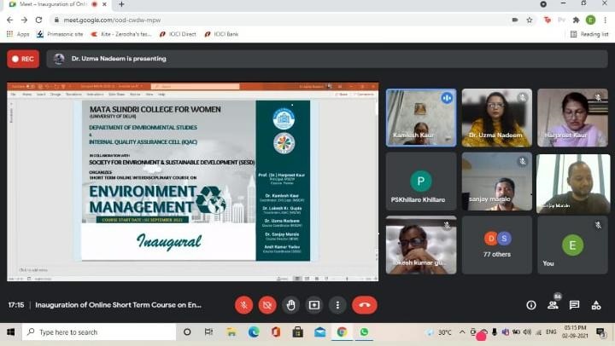Show the participants list (people icon)
615x346 pixels.
(x=553, y=304)
